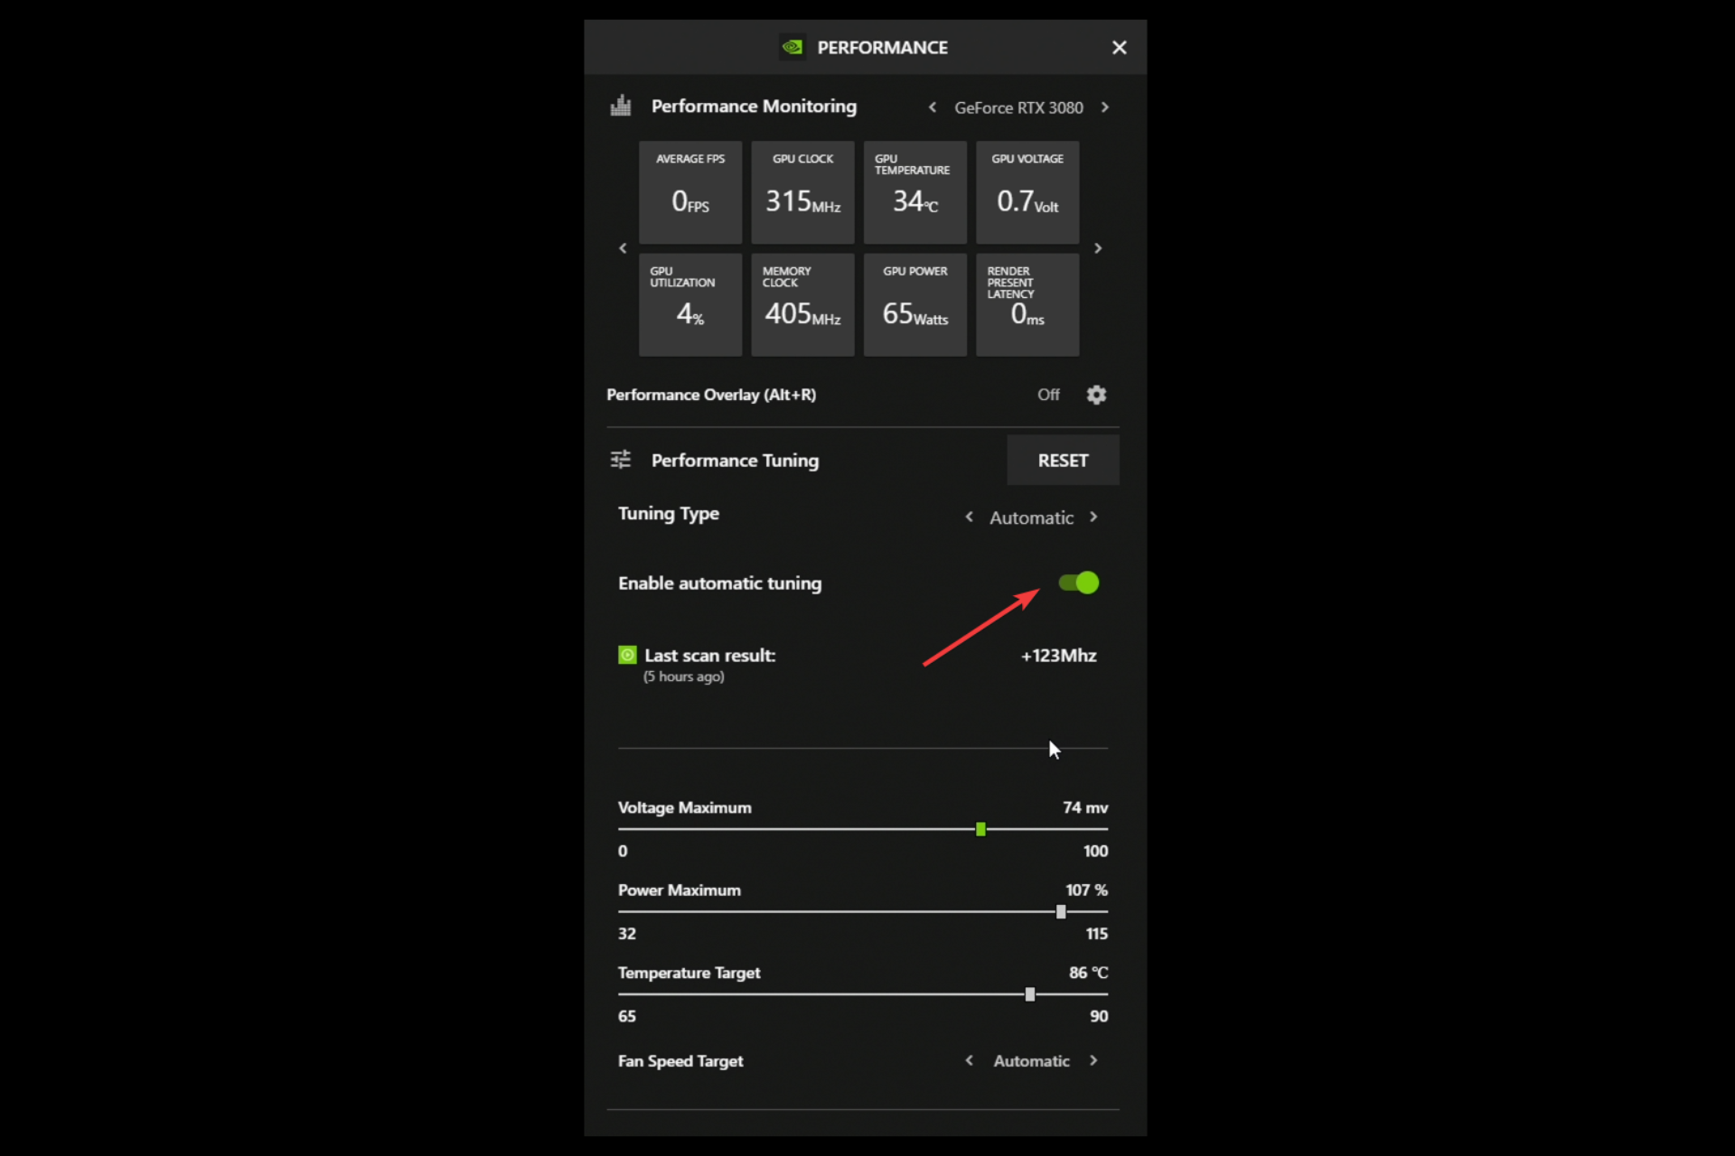Set Fan Speed Target to previous option
The width and height of the screenshot is (1735, 1156).
point(969,1060)
